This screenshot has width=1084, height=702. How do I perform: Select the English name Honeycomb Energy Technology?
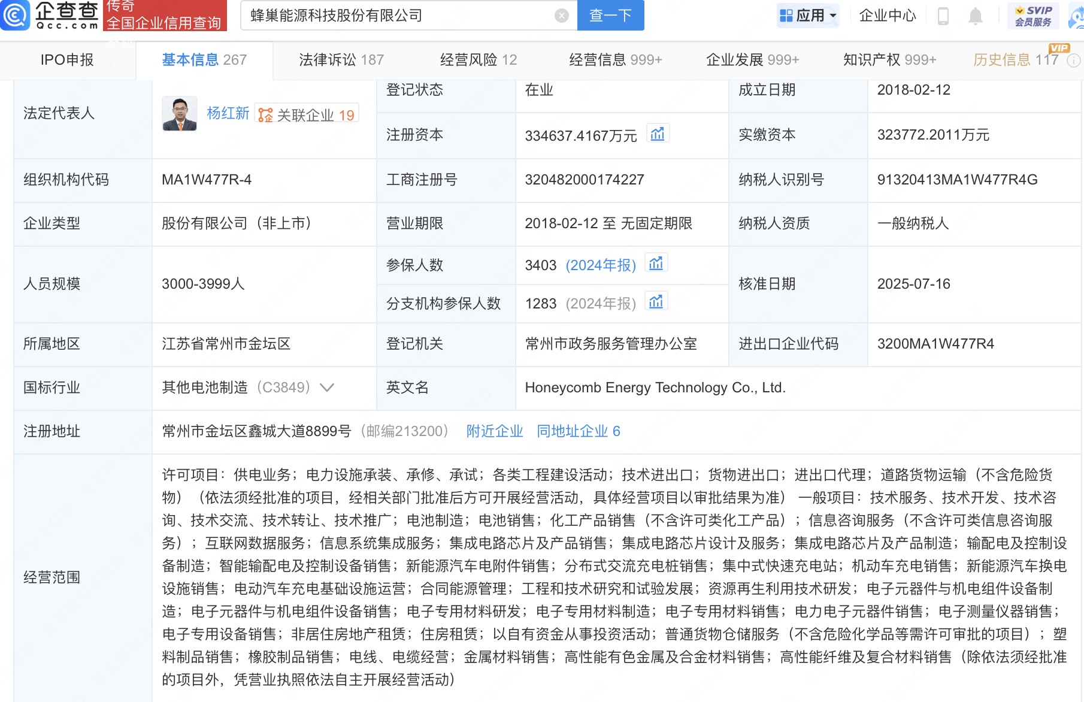click(x=655, y=388)
